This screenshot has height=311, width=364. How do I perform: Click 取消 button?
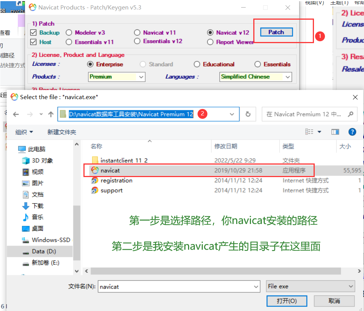tap(334, 301)
